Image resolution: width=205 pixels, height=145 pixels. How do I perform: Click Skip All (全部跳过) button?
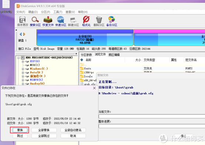(x=44, y=136)
